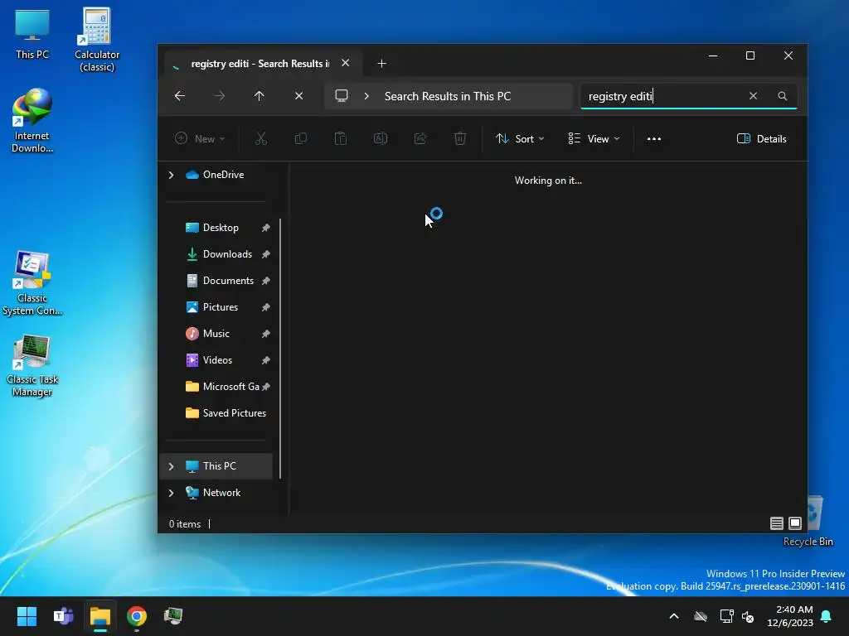Select Music in navigation pane
This screenshot has height=636, width=849.
tap(218, 334)
